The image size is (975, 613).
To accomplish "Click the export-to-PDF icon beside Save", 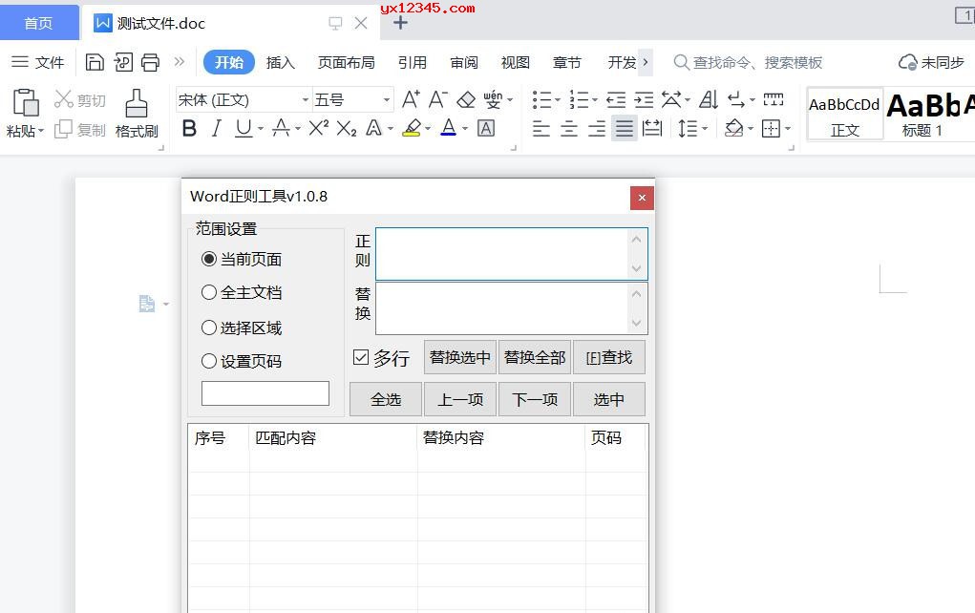I will pyautogui.click(x=123, y=62).
